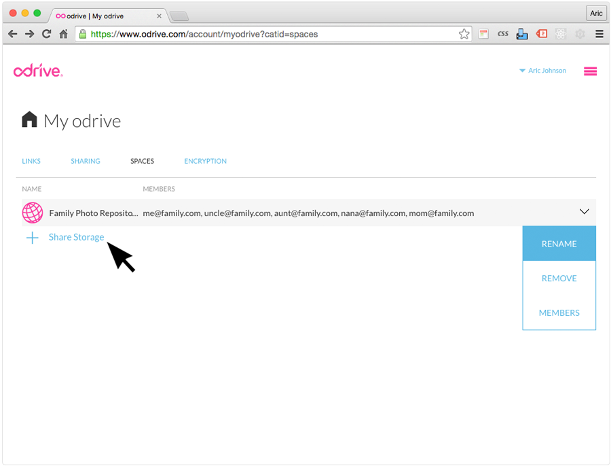This screenshot has height=466, width=611.
Task: Go back in browser history
Action: coord(12,34)
